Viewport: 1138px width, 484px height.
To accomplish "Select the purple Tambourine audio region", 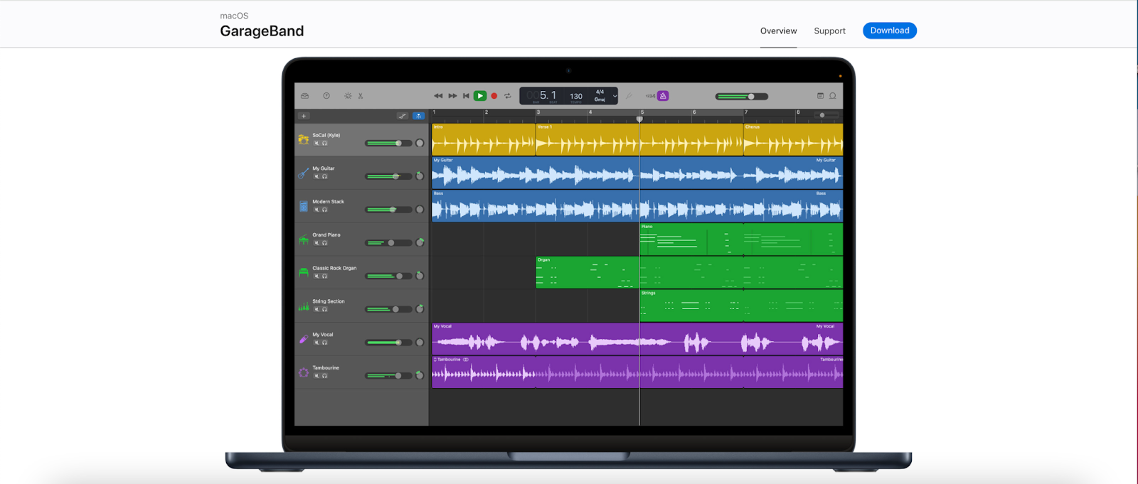I will (637, 372).
